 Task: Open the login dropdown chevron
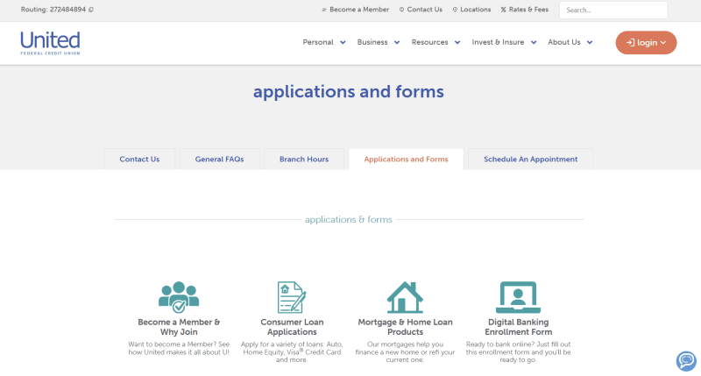663,42
